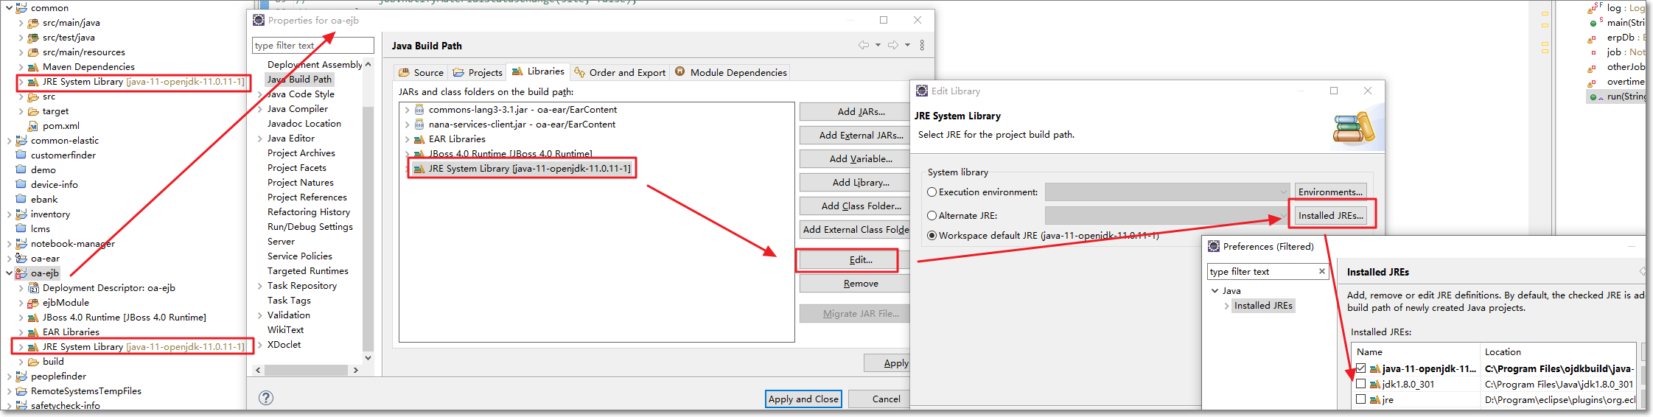The image size is (1653, 417).
Task: Click the Maven Dependencies library icon
Action: 33,67
